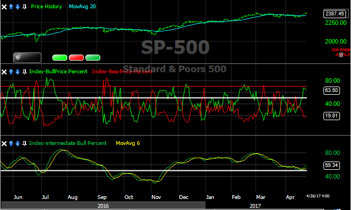Move the Index-intermediate Bull Percent panel down
Image resolution: width=351 pixels, height=210 pixels.
18,143
